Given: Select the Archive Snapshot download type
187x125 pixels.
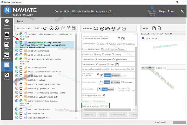Looking at the screenshot, I should coord(96,59).
